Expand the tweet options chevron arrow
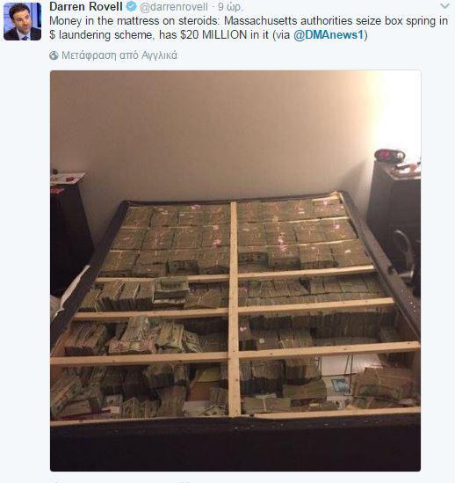 [x=444, y=6]
